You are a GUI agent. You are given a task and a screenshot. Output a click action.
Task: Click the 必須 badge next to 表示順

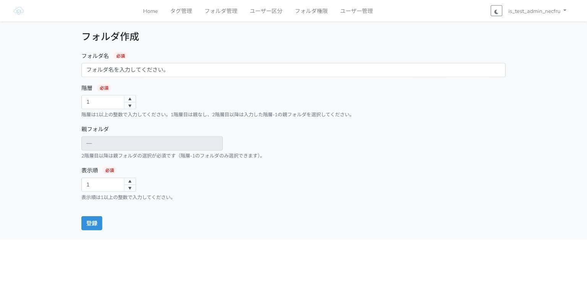110,170
